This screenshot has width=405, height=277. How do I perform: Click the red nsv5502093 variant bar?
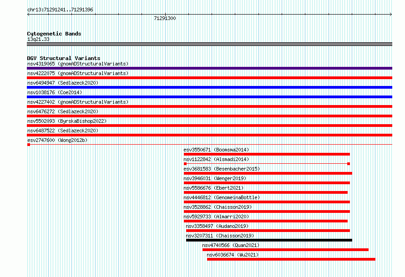click(209, 126)
